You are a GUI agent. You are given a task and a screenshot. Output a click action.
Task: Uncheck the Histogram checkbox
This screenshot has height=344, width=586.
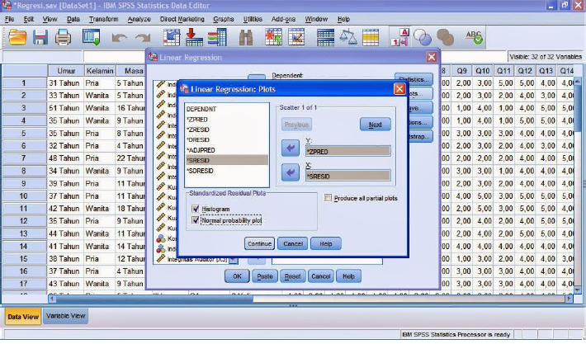point(196,210)
